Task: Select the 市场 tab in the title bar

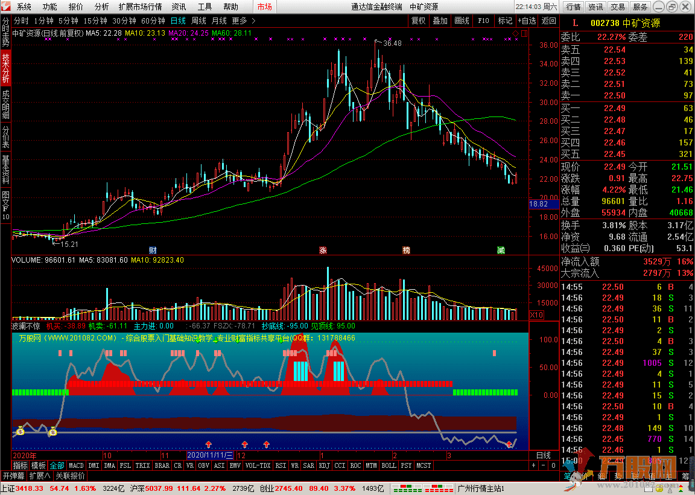Action: 265,7
